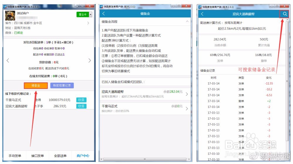Viewport: 293px width, 164px height.
Task: Click the app icon in the right window's title bar
Action: 200,7
